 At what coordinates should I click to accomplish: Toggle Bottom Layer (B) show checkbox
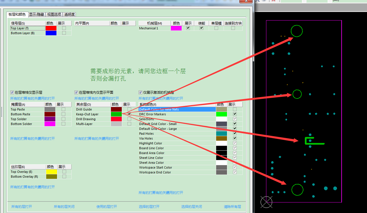[x=64, y=33]
